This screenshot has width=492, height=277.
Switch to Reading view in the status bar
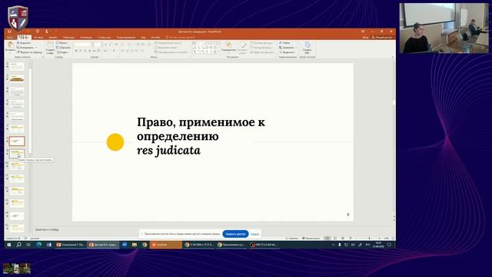click(x=343, y=239)
